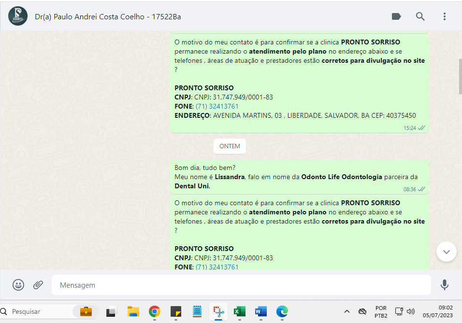Search within this conversation
This screenshot has height=323, width=462.
point(420,16)
